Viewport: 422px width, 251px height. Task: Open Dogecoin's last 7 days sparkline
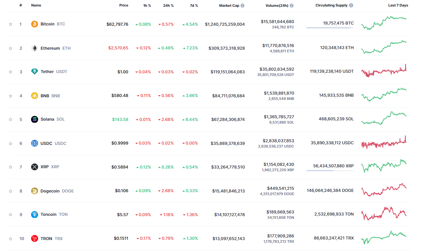[x=384, y=190]
